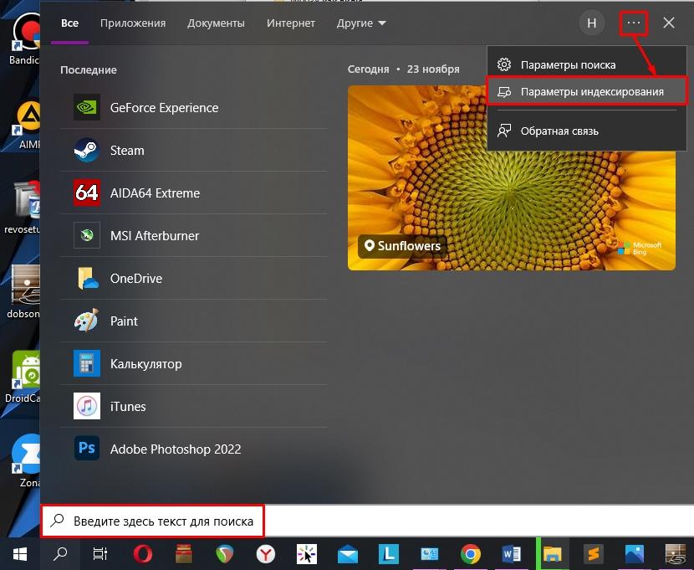
Task: Open GeForce Experience icon in recent list
Action: click(x=87, y=107)
